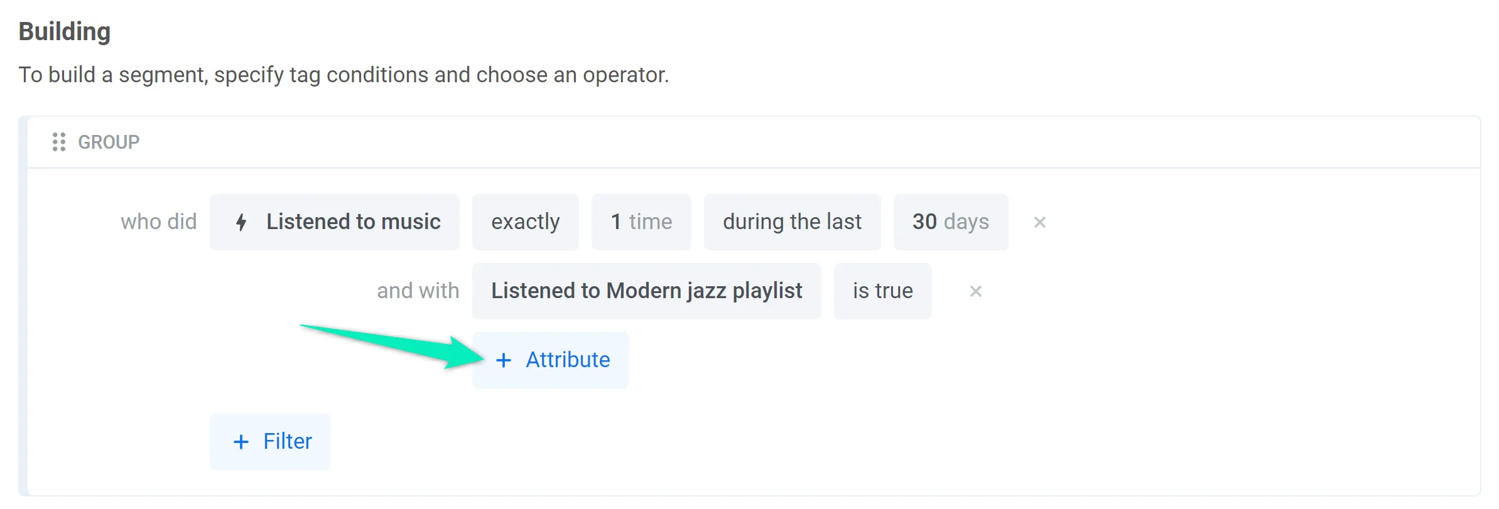Select the "Listened to Modern jazz playlist" attribute

point(646,291)
